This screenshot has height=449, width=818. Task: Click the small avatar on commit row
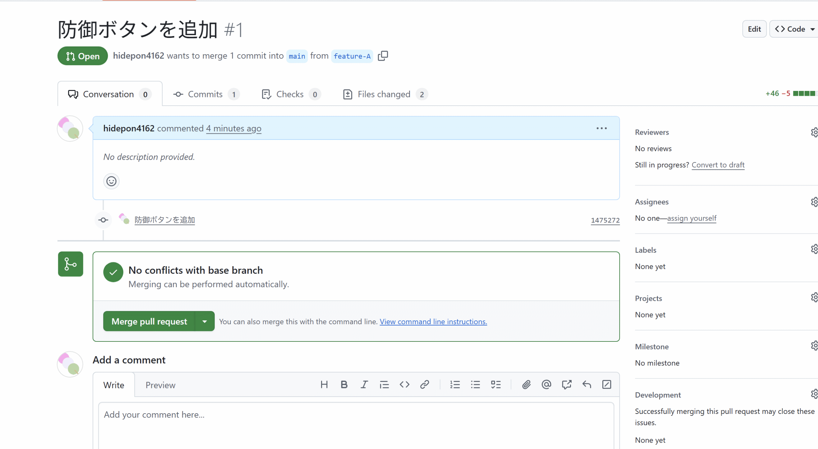tap(124, 219)
